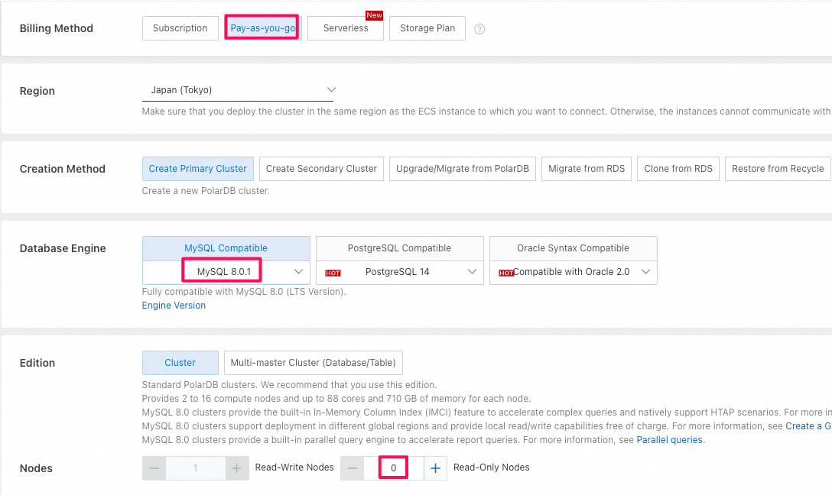This screenshot has height=495, width=832.
Task: Click the New badge above Serverless
Action: click(374, 15)
